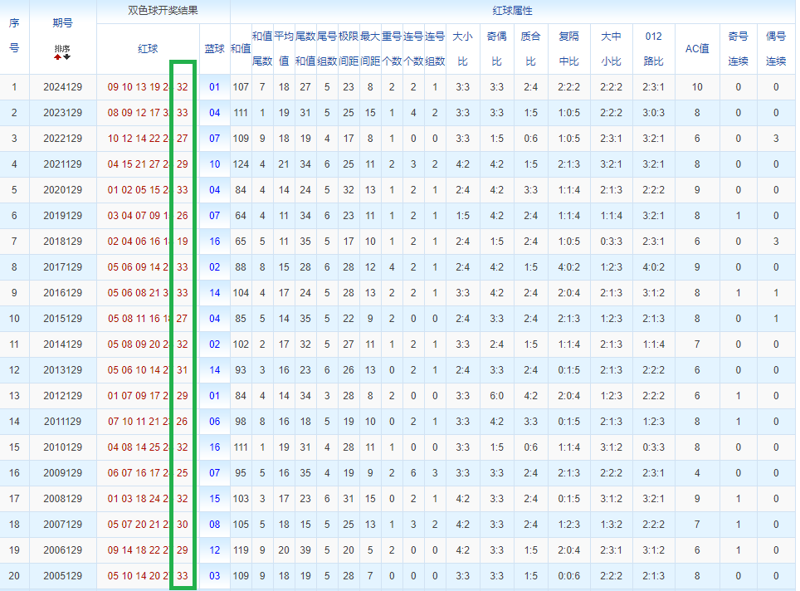Click red ball 31 in row 2013129
Screen dimensions: 800x591
[182, 370]
